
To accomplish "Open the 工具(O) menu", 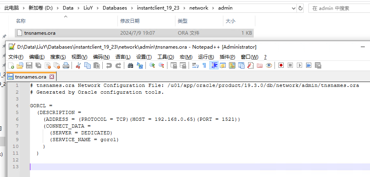I will (166, 57).
